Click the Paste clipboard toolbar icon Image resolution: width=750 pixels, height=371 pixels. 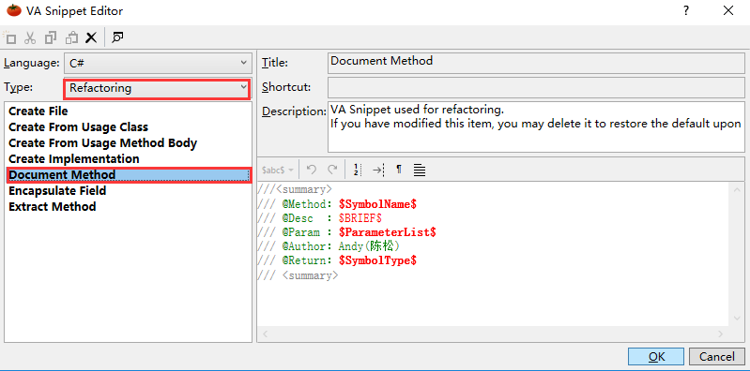point(71,37)
